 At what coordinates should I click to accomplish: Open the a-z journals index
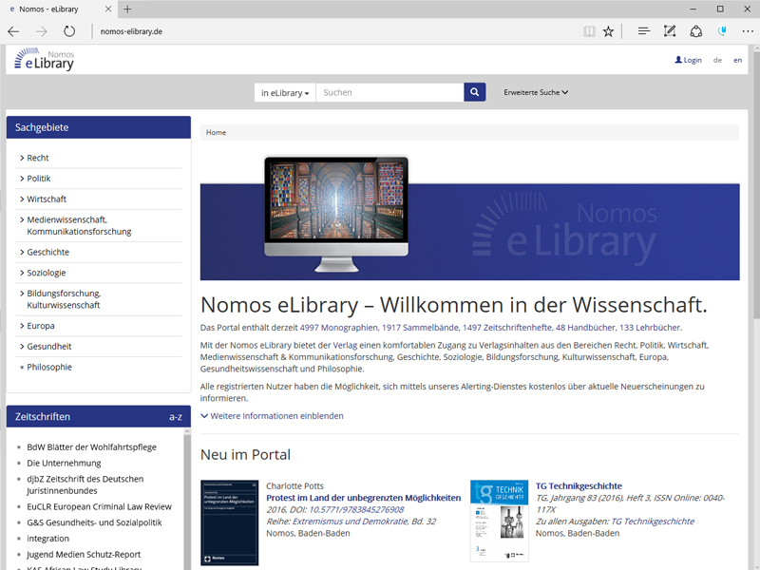(x=176, y=417)
